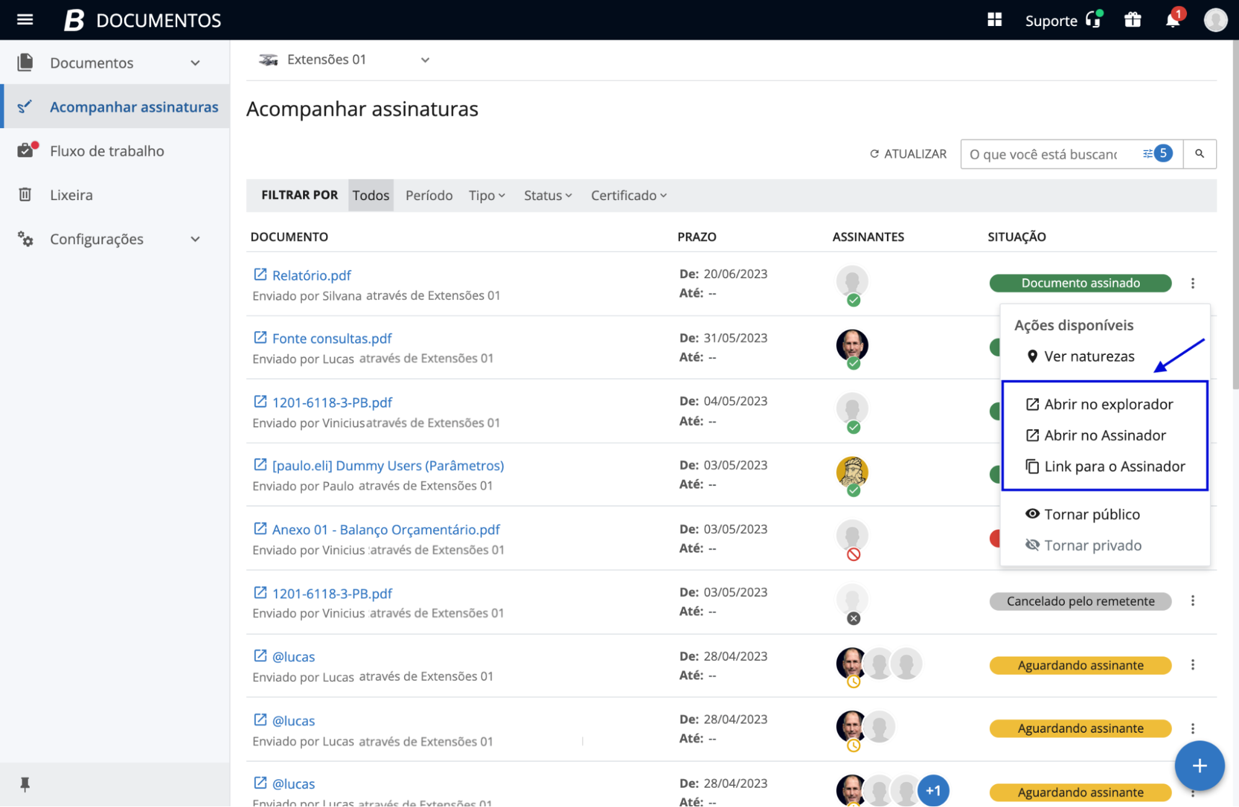Screen dimensions: 1239x807
Task: Open the Relatório.pdf document link
Action: pyautogui.click(x=311, y=275)
